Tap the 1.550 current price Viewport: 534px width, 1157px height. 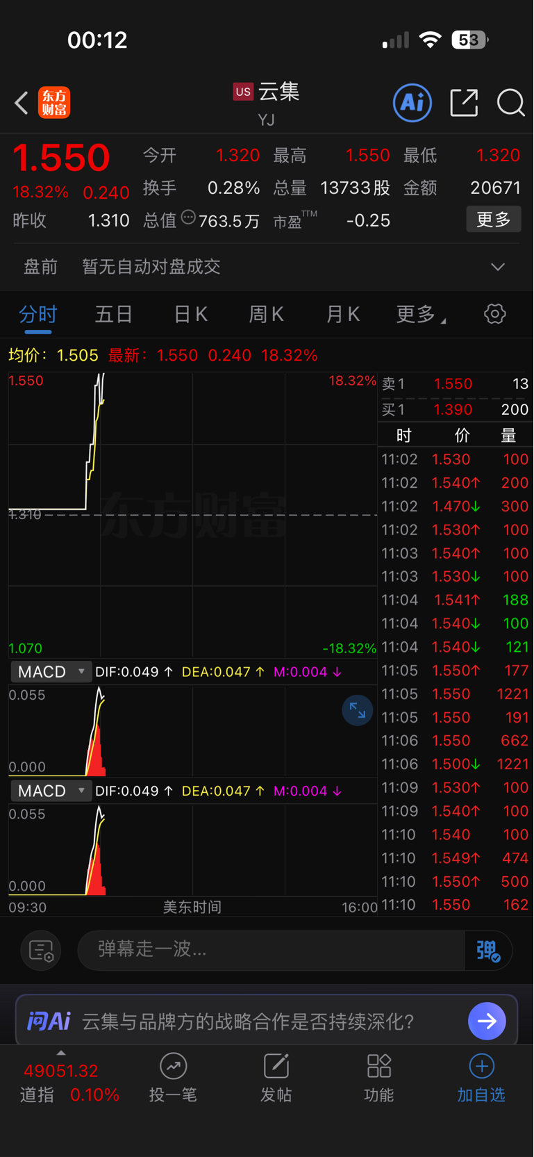point(62,157)
